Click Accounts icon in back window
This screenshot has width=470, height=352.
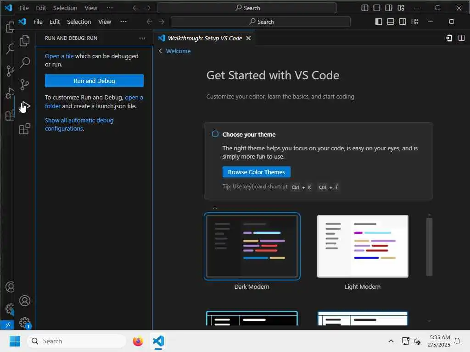click(10, 287)
